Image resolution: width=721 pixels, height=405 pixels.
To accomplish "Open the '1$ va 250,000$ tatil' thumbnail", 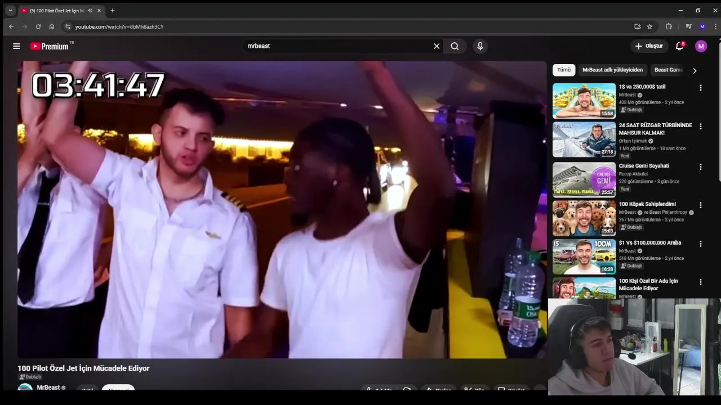I will 584,101.
